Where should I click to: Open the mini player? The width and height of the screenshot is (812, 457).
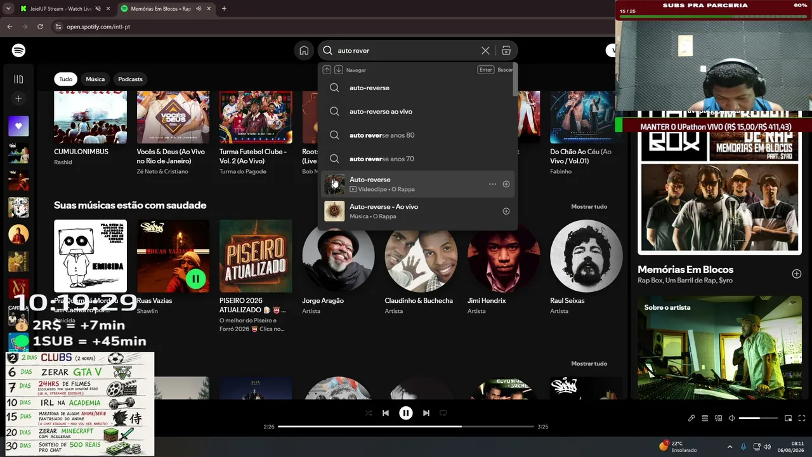789,418
